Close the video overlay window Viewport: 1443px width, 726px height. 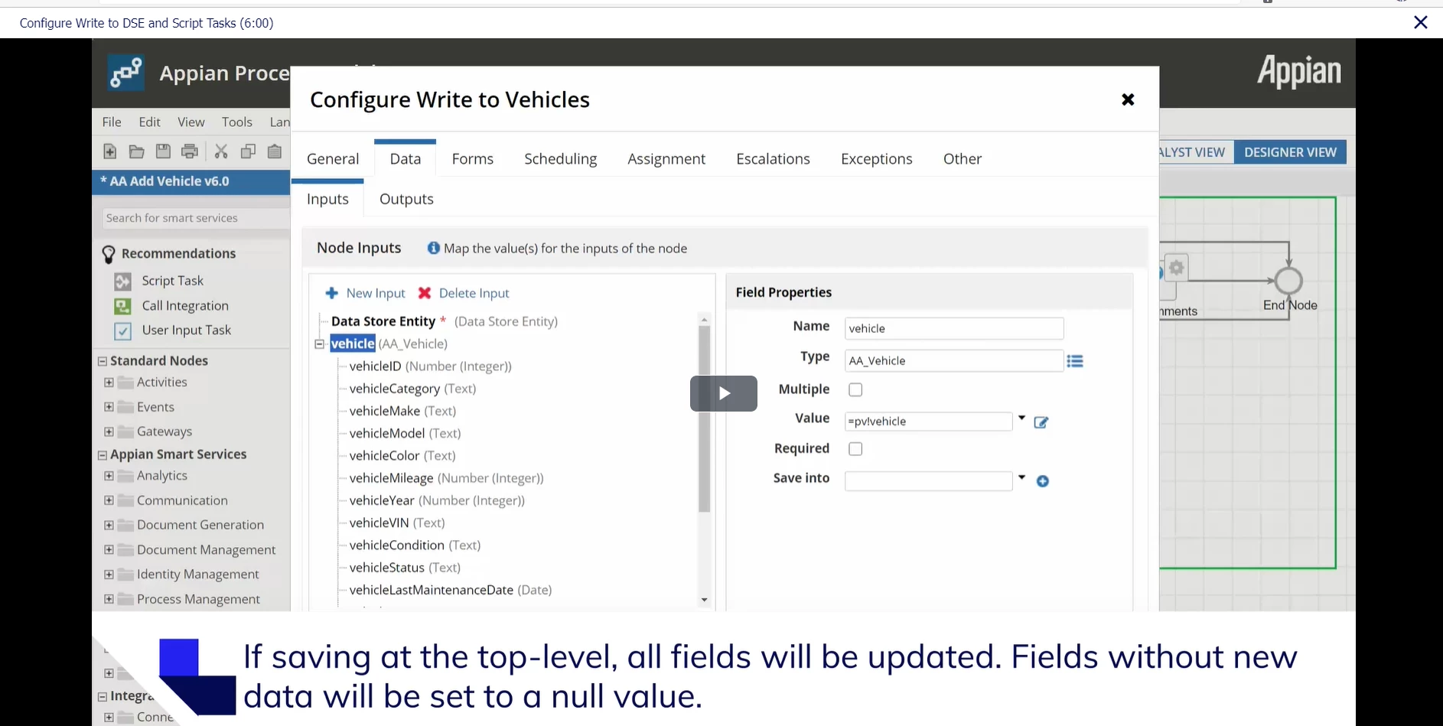[1421, 22]
